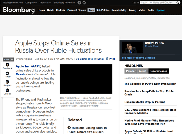The image size is (182, 134).
Task: Open Russian Rate Jump Fails headline
Action: pyautogui.click(x=149, y=93)
